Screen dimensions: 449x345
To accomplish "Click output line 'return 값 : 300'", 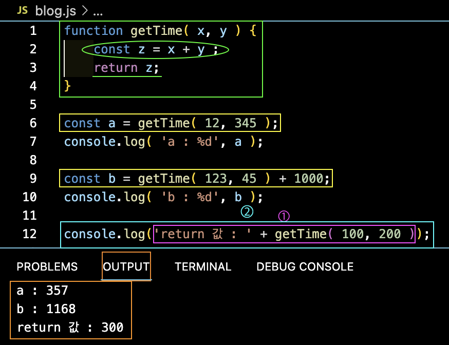I will pos(70,327).
